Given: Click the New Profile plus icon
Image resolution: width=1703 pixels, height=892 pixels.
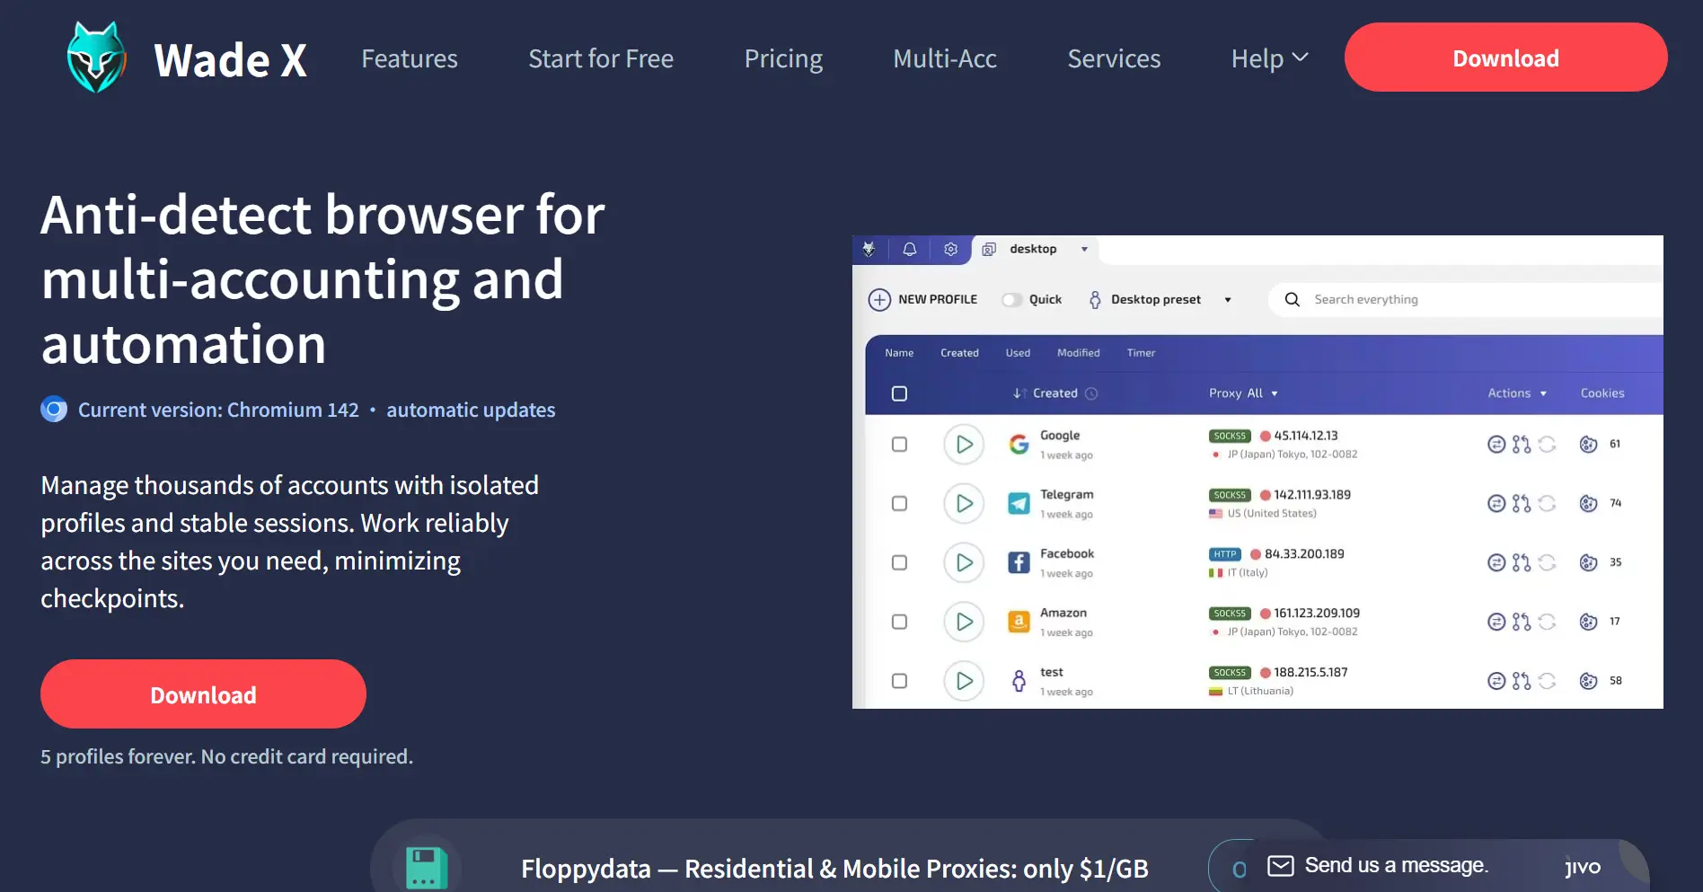Looking at the screenshot, I should point(879,300).
